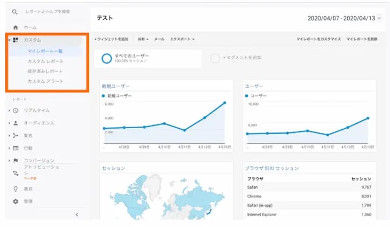Viewport: 390px width, 227px height.
Task: Click the +ウィジェットを追加 button
Action: pyautogui.click(x=111, y=39)
